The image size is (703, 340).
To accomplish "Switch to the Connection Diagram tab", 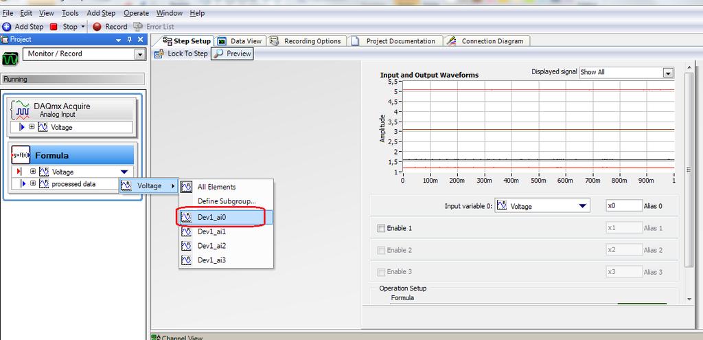I will click(x=487, y=41).
